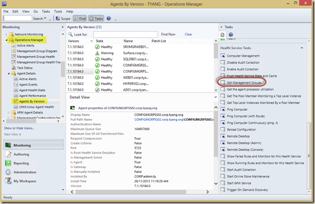The height and width of the screenshot is (204, 315).
Task: Click the Look for text field
Action: [x=125, y=34]
